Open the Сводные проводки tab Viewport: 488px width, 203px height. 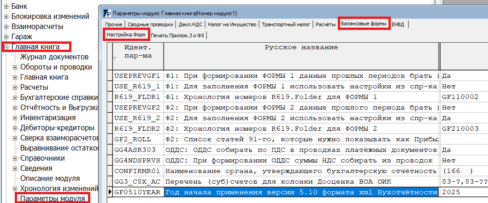tap(150, 24)
